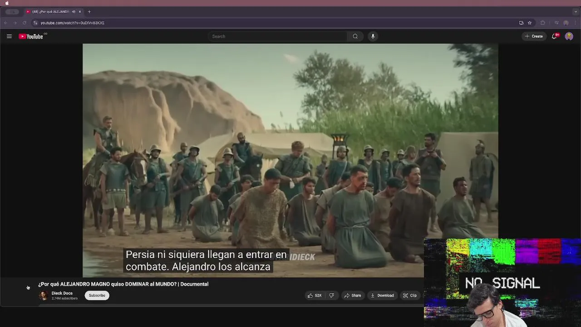Viewport: 581px width, 327px height.
Task: Select the ¿Por qué ALEJANDRO browser tab
Action: click(x=54, y=12)
